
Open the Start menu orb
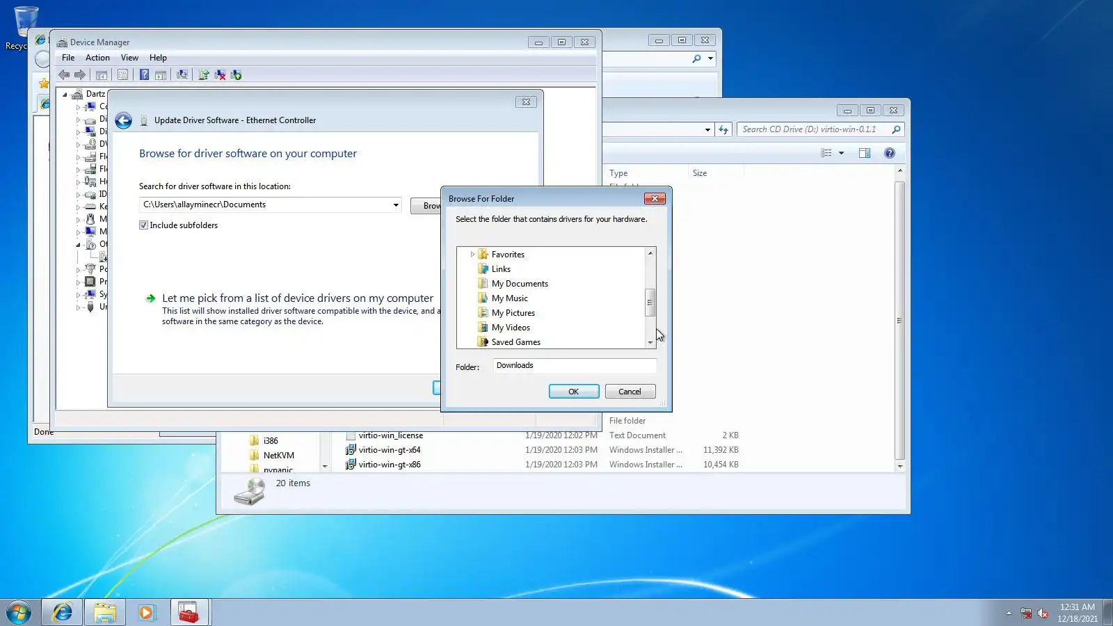19,612
